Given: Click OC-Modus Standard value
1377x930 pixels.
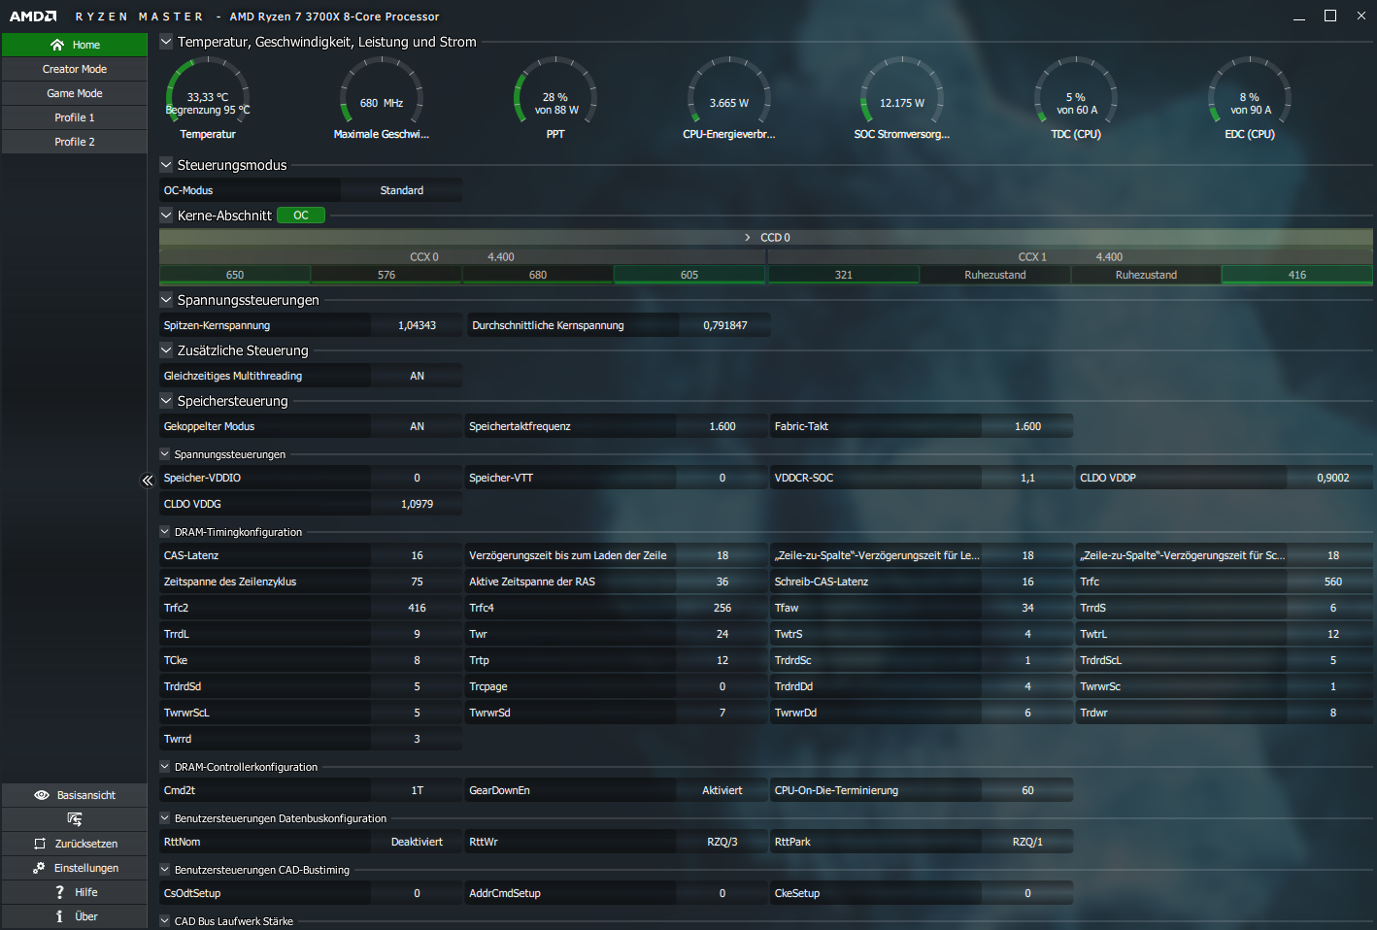Looking at the screenshot, I should tap(401, 190).
